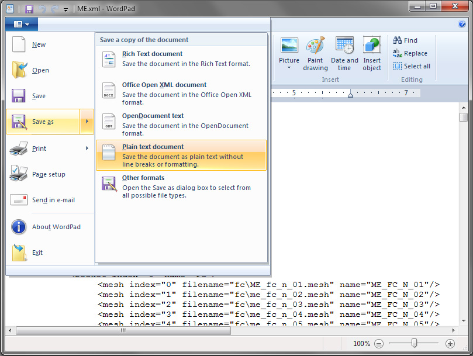Click the horizontal scrollbar thumb

(x=123, y=330)
